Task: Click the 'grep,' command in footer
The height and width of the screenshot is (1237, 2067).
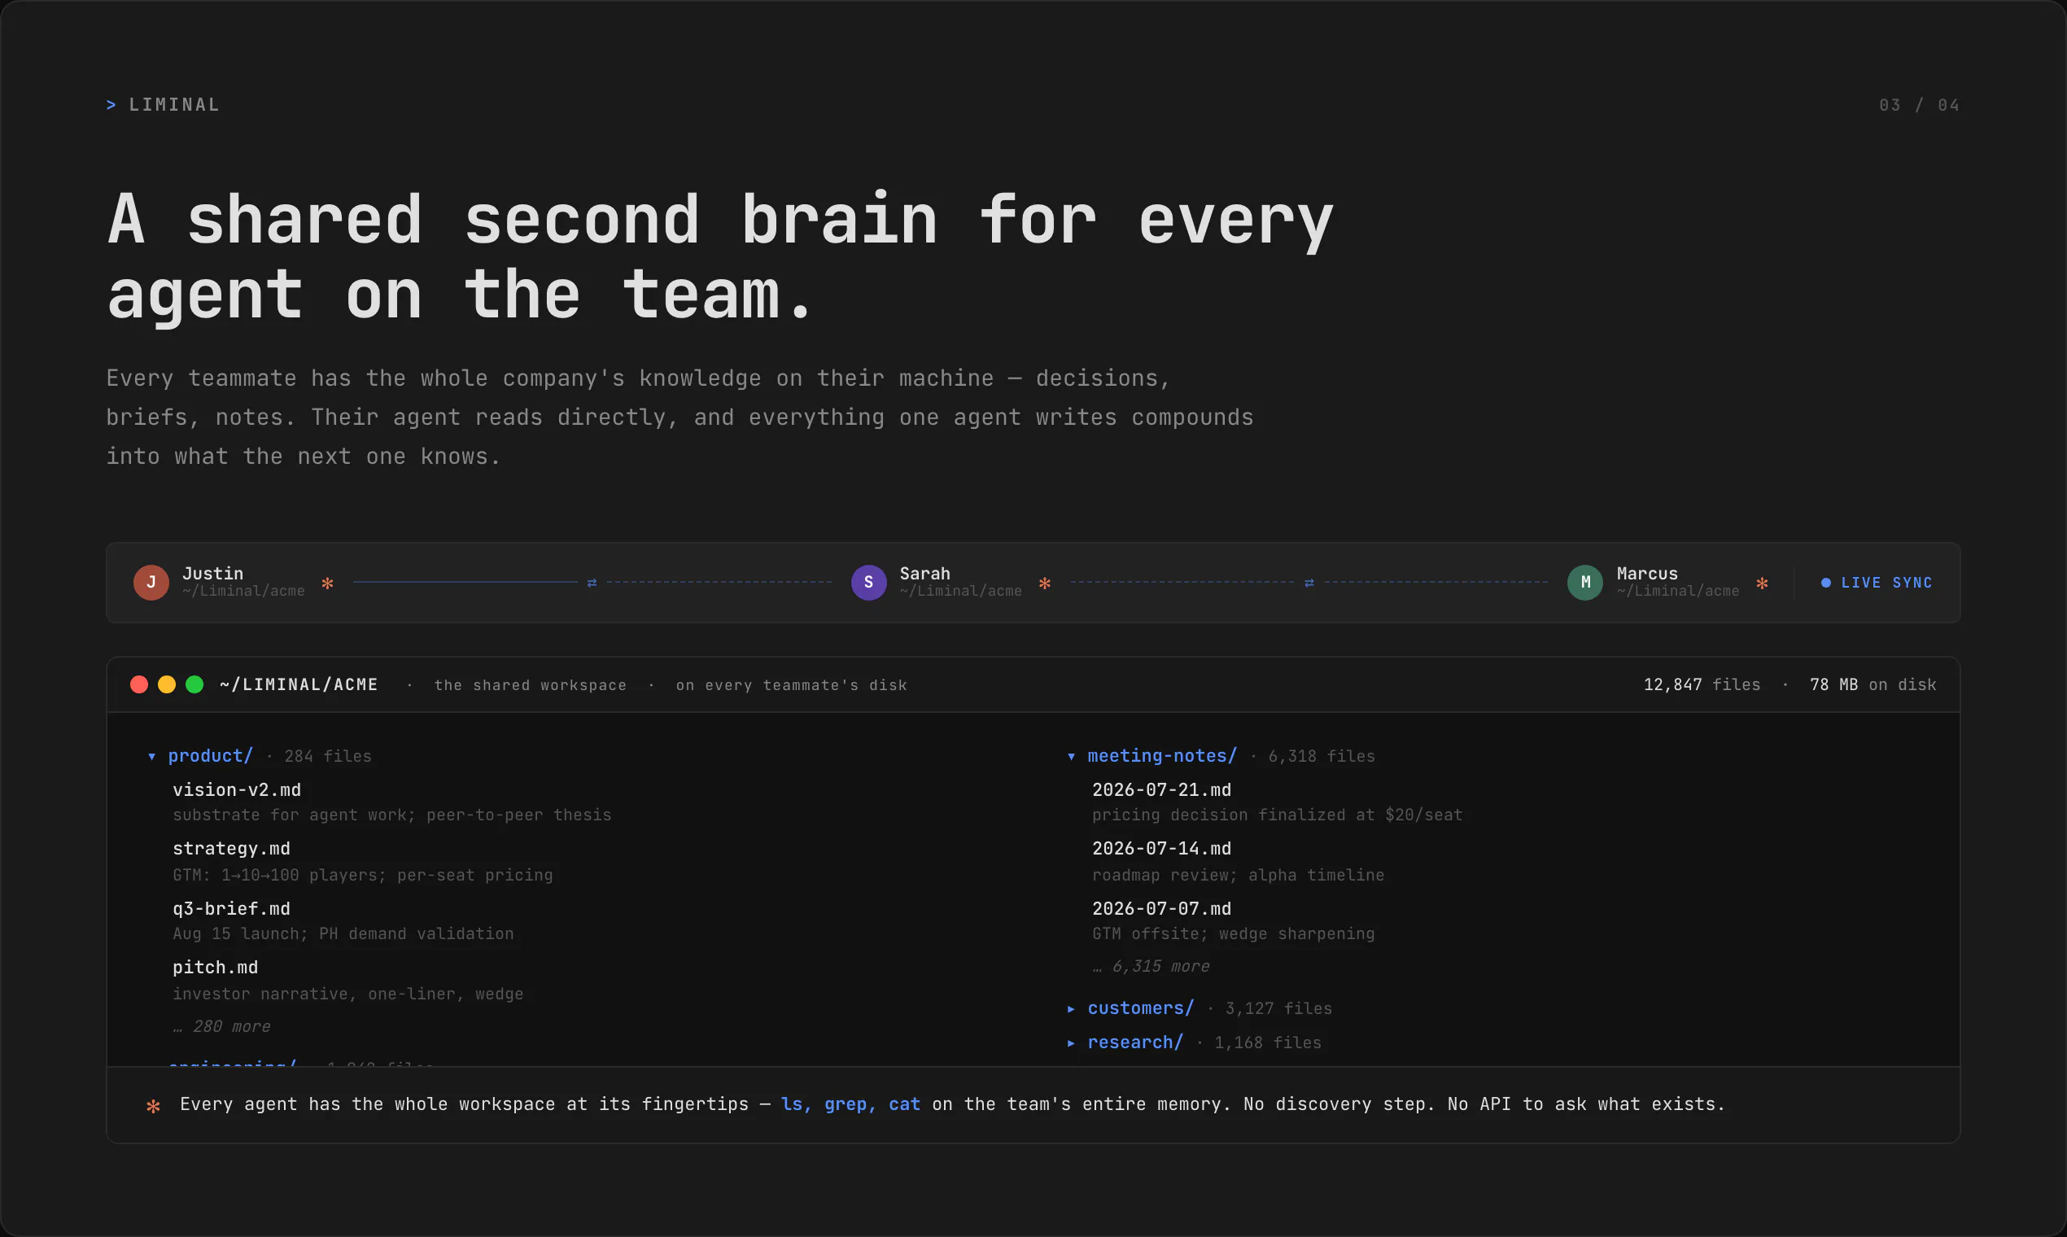Action: (x=850, y=1104)
